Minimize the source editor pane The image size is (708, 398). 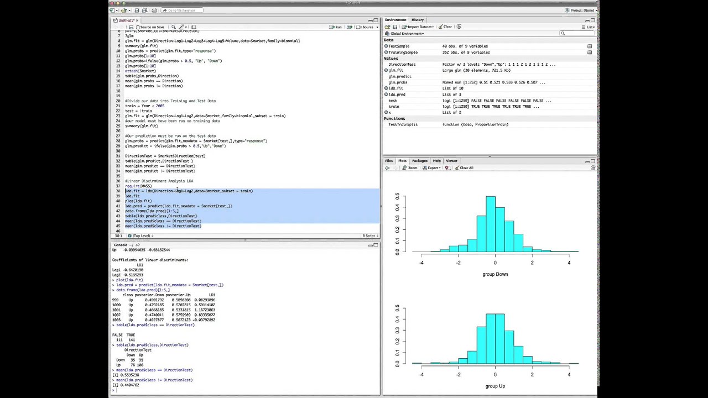(x=370, y=20)
